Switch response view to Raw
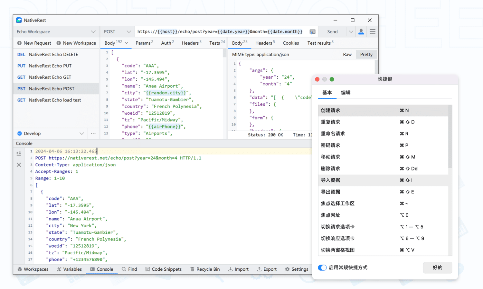 [347, 55]
